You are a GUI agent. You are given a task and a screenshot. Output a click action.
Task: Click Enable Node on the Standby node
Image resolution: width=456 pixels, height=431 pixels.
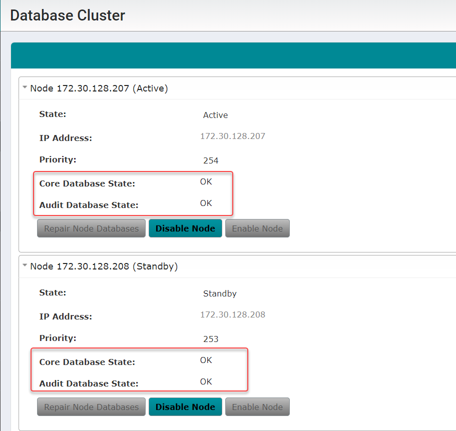tap(257, 406)
